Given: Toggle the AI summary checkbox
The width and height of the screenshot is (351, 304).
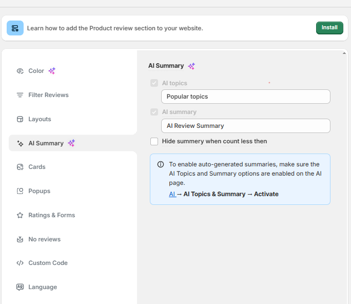Looking at the screenshot, I should pos(154,112).
